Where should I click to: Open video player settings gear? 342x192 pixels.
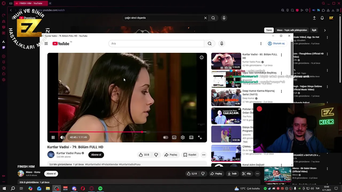tap(183, 137)
